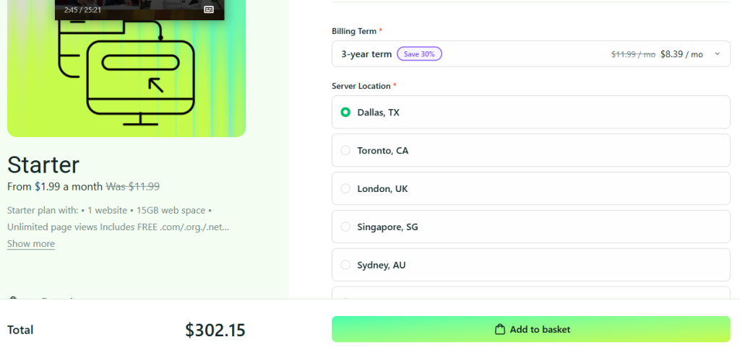
Task: Select the partially visible location below Sydney
Action: pos(531,292)
